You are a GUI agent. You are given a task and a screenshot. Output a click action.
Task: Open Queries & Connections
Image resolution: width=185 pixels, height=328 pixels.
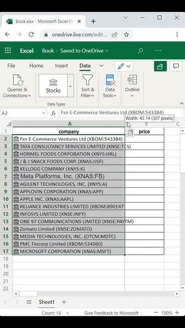pos(17,86)
